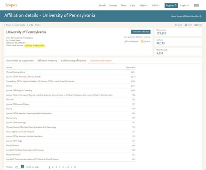206x170 pixels.
Task: Open the Login dropdown
Action: 185,6
